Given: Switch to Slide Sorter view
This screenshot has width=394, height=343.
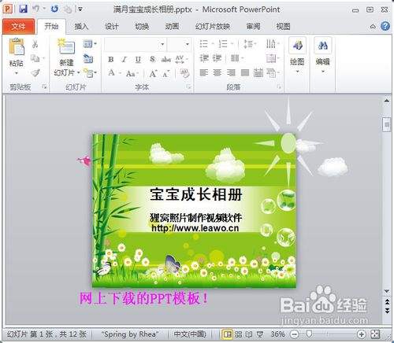Looking at the screenshot, I should click(238, 334).
